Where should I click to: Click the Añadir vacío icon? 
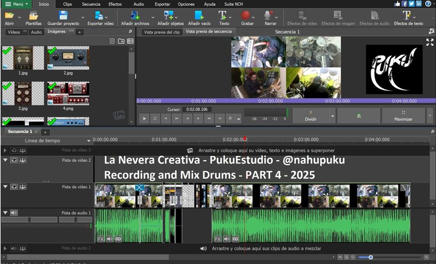199,15
